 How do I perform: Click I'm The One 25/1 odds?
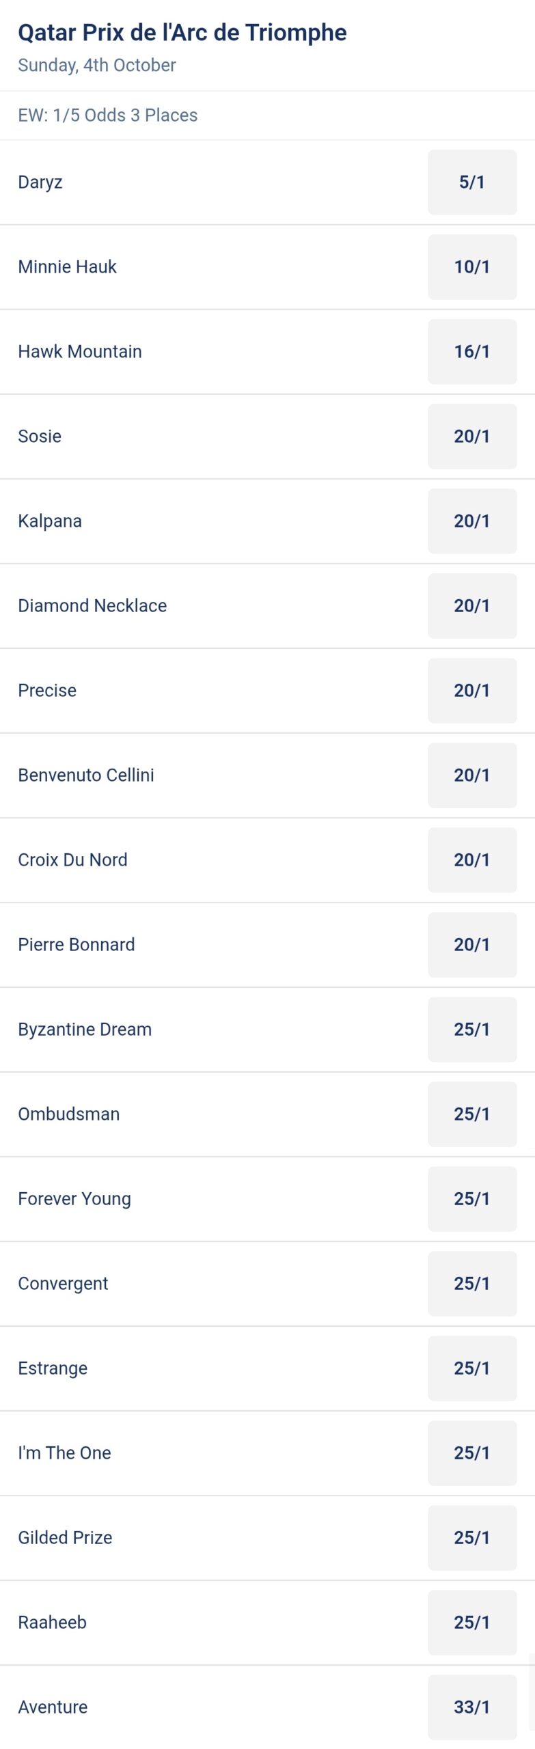click(x=472, y=1453)
